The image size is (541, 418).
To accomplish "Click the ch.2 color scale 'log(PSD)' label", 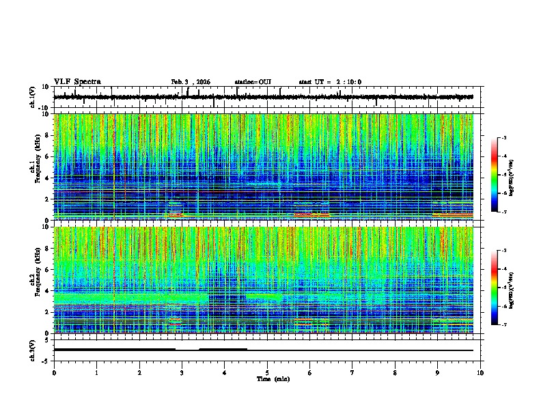I will (512, 290).
